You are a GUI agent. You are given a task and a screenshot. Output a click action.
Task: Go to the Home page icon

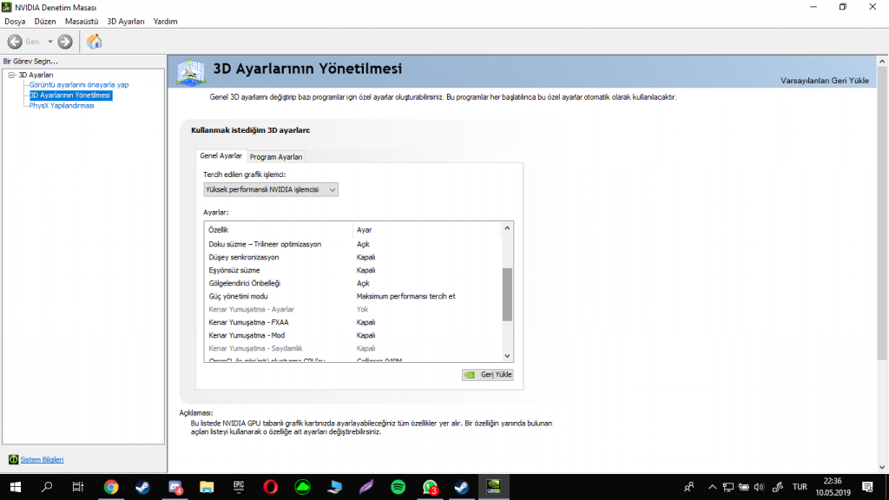pyautogui.click(x=94, y=42)
